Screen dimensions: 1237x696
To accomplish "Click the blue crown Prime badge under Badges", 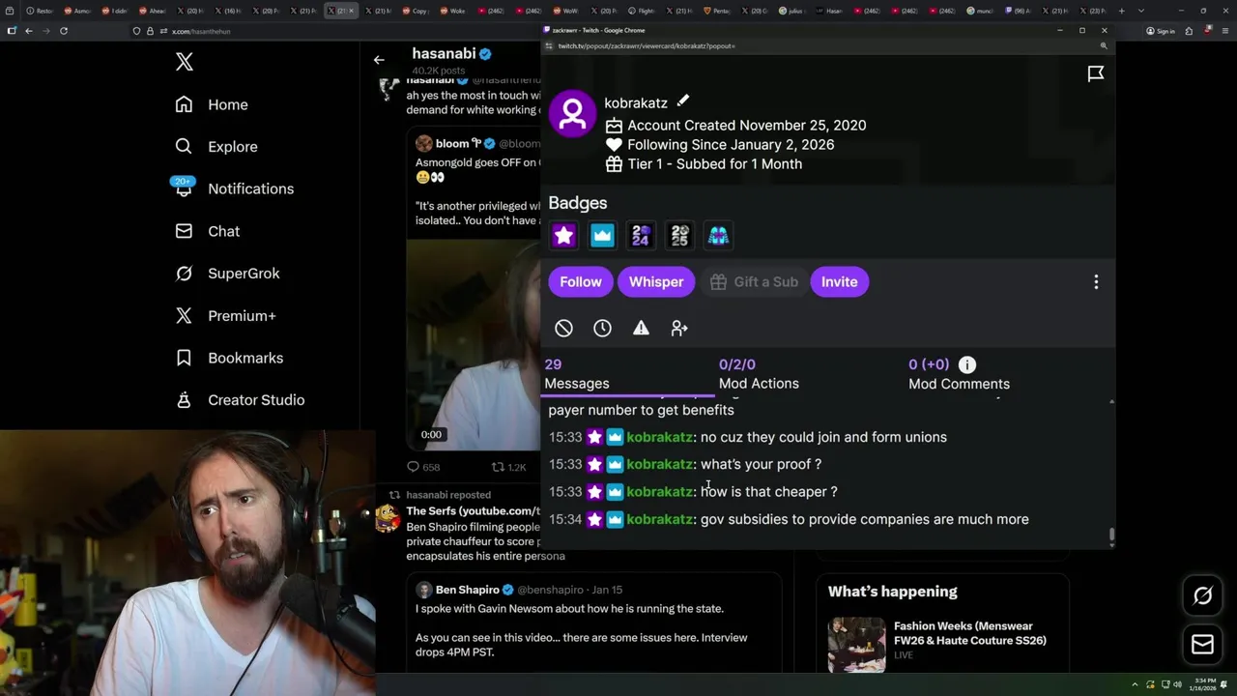I will [x=602, y=235].
